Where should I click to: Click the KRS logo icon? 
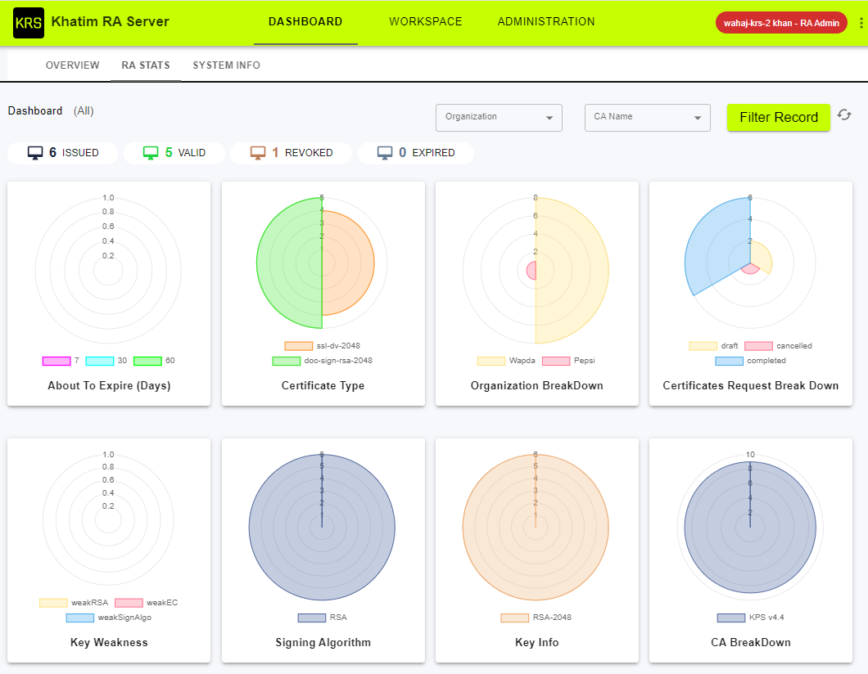[28, 23]
